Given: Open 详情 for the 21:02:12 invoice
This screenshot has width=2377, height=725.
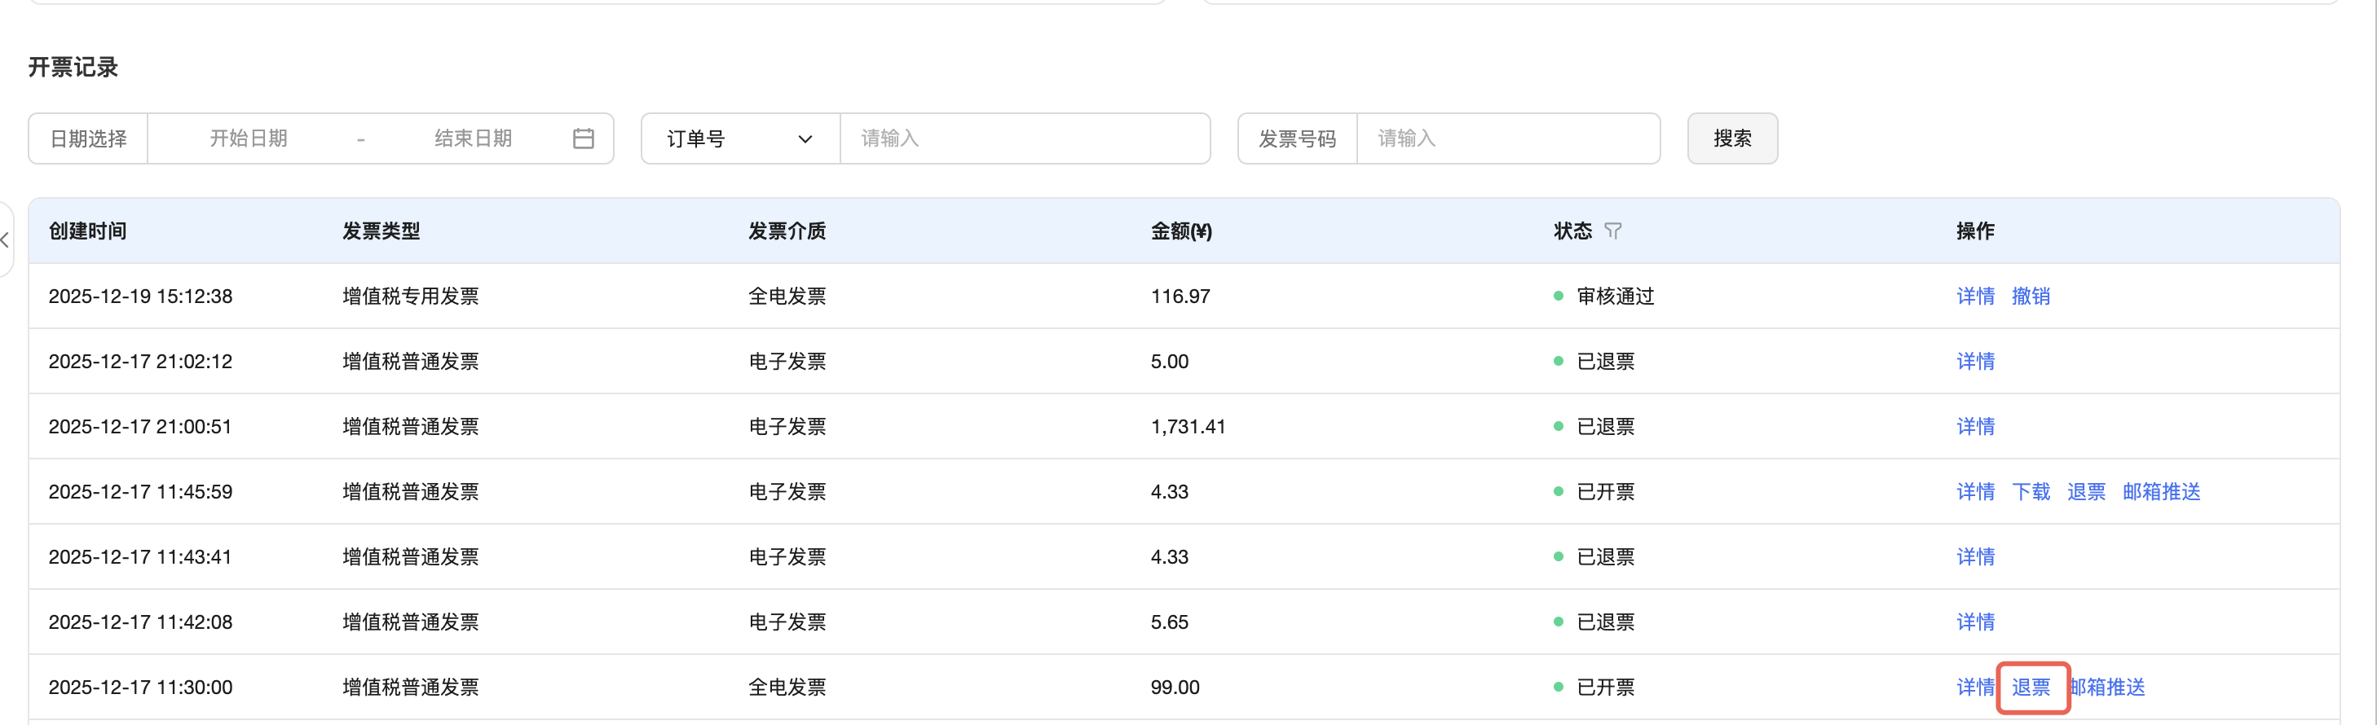Looking at the screenshot, I should coord(1974,362).
